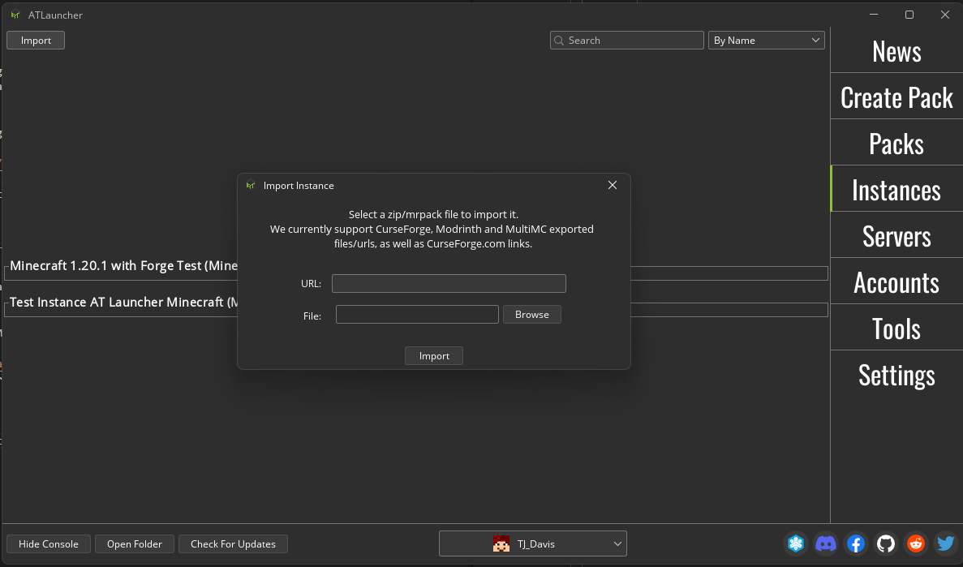Screen dimensions: 963x567
Task: Close the Import Instance dialog
Action: point(613,185)
